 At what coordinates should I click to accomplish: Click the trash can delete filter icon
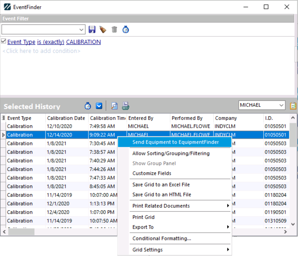click(114, 30)
